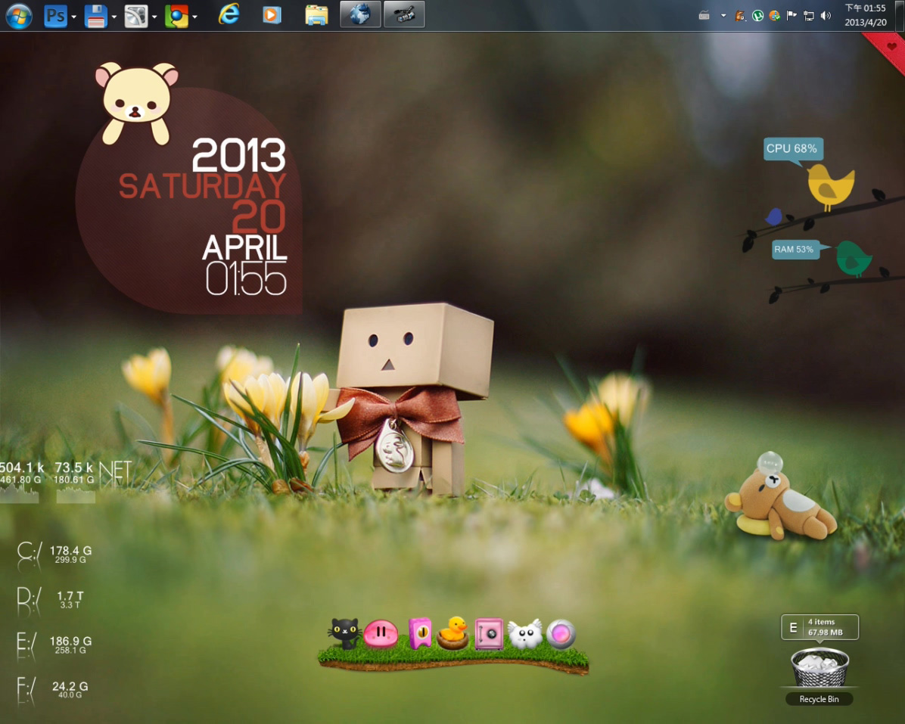
Task: Open Windows Media Player from taskbar
Action: 272,15
